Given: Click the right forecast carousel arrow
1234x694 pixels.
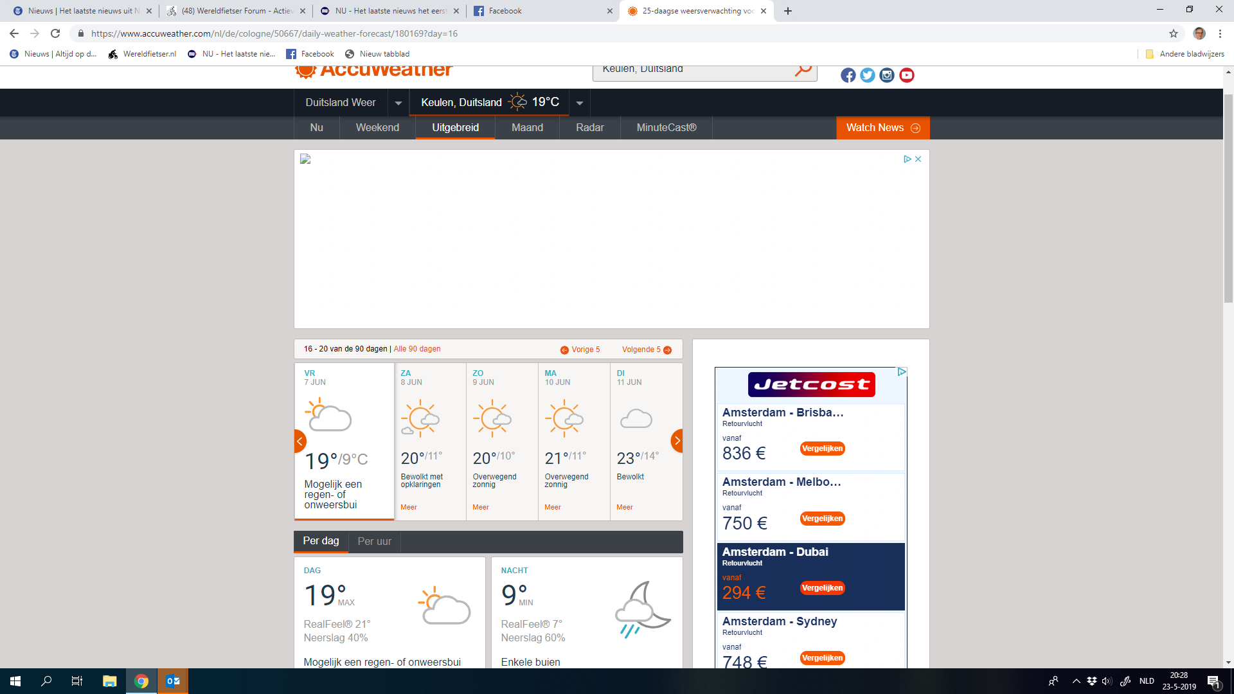Looking at the screenshot, I should tap(677, 441).
